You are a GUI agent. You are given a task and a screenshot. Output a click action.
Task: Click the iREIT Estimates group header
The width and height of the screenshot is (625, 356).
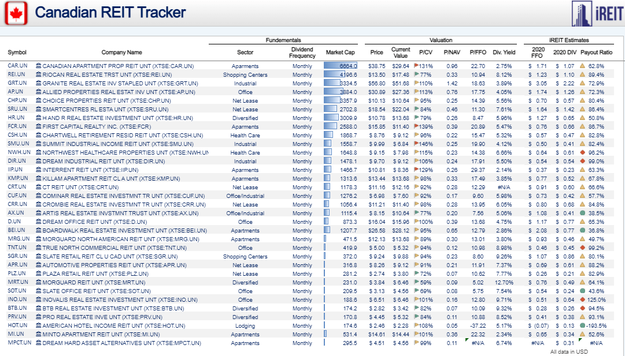[x=569, y=40]
